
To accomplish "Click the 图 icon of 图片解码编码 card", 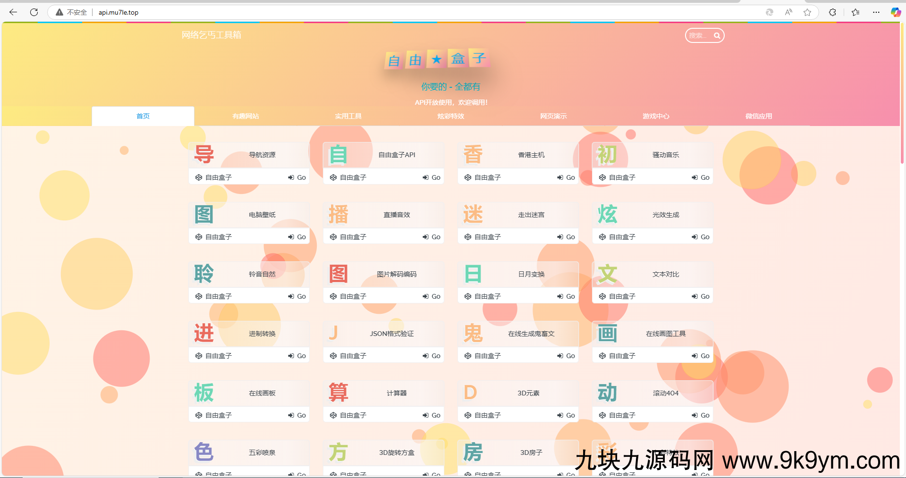I will pyautogui.click(x=339, y=274).
